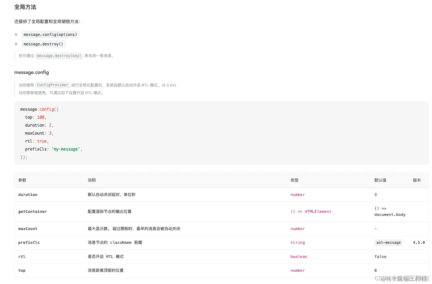
Task: Click the boolean type label for rtl
Action: [299, 256]
